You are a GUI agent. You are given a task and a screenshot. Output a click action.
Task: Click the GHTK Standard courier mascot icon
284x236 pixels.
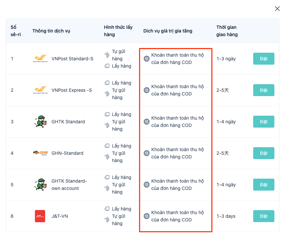click(x=40, y=122)
